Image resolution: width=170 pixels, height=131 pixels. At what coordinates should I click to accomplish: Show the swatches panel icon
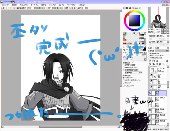coord(136,8)
